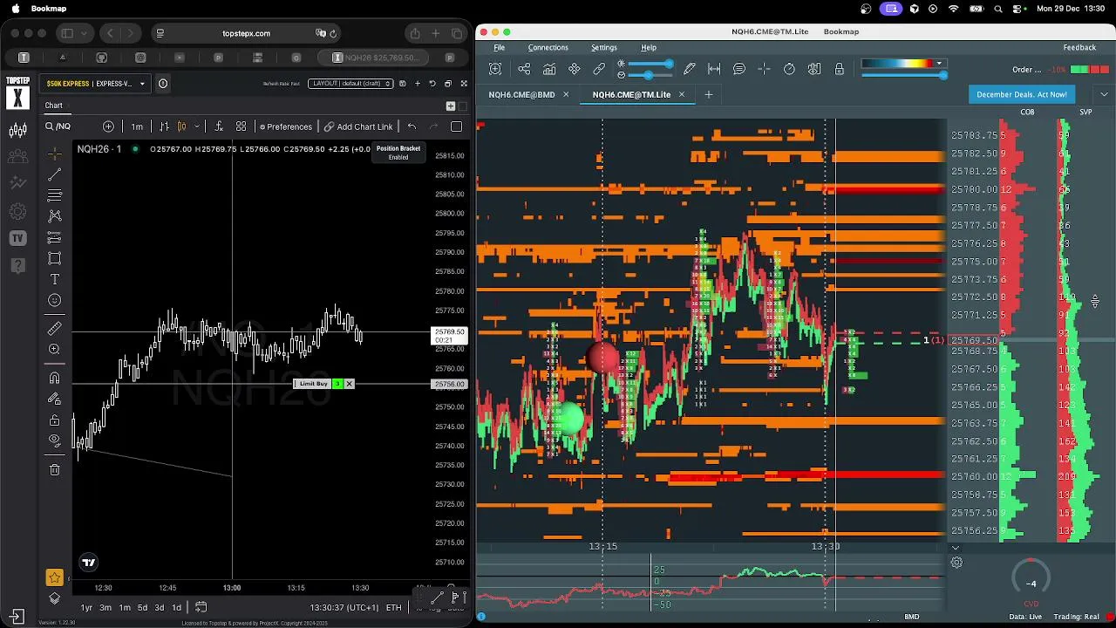Select the 1d date range

point(176,608)
